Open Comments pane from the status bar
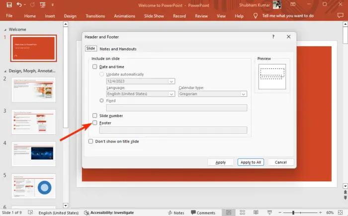This screenshot has width=348, height=216. [203, 213]
